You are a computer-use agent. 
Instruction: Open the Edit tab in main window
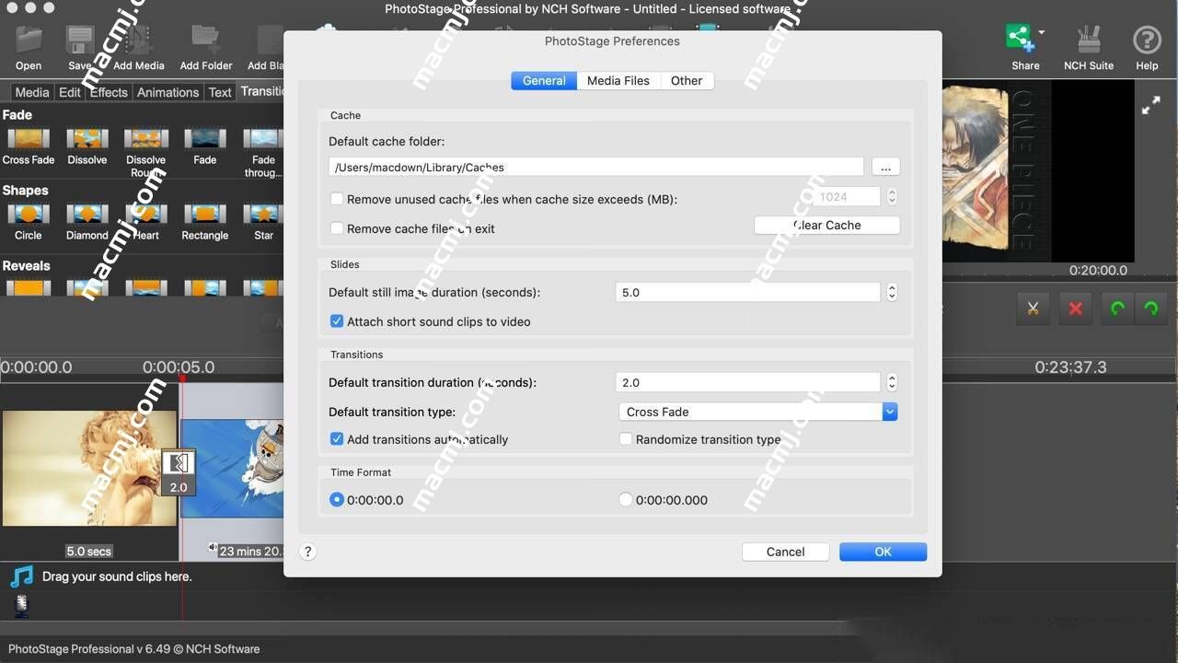70,92
